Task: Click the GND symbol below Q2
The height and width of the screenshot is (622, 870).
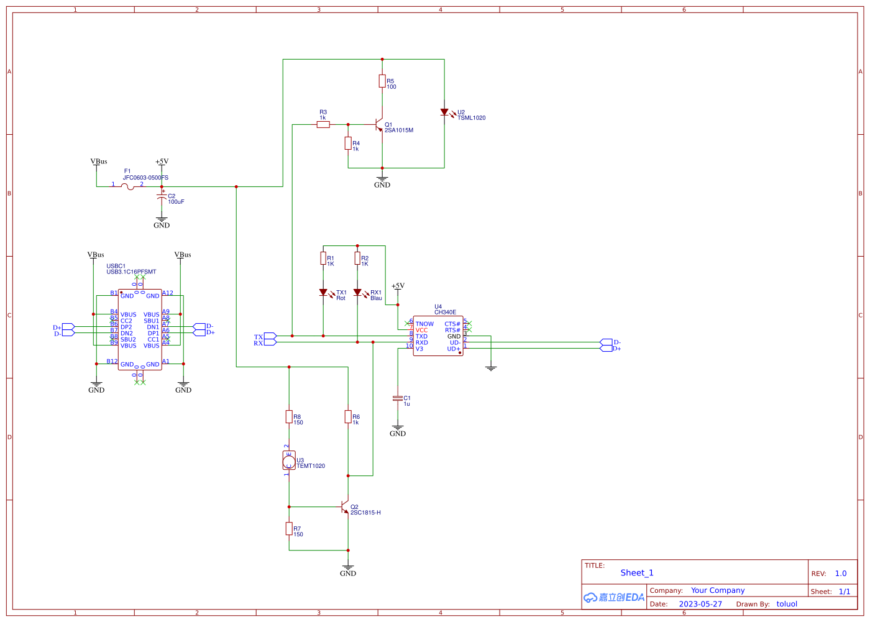Action: click(x=348, y=565)
